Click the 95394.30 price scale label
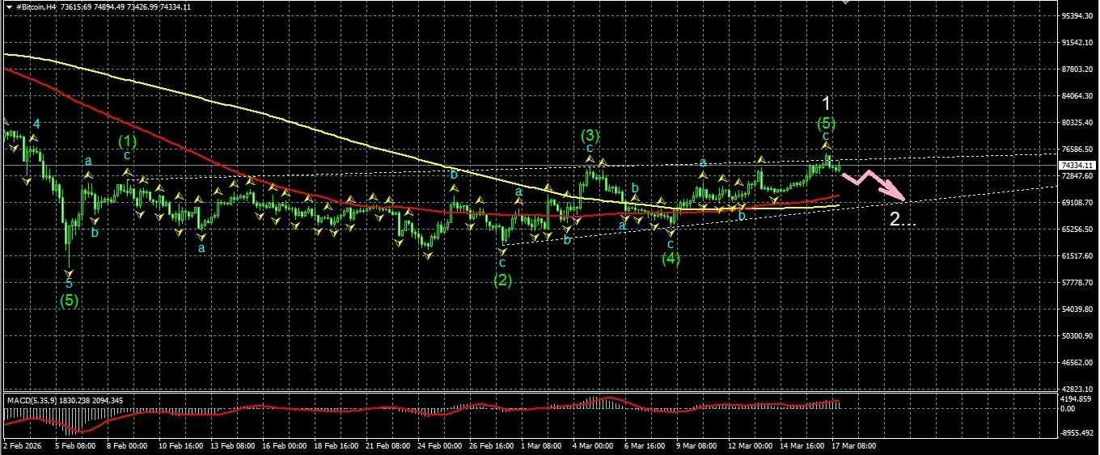This screenshot has height=455, width=1100. coord(1077,16)
